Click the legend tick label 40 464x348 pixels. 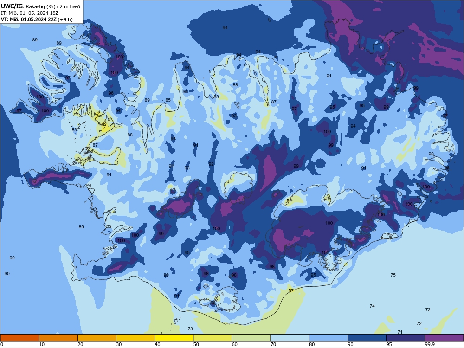coord(157,344)
